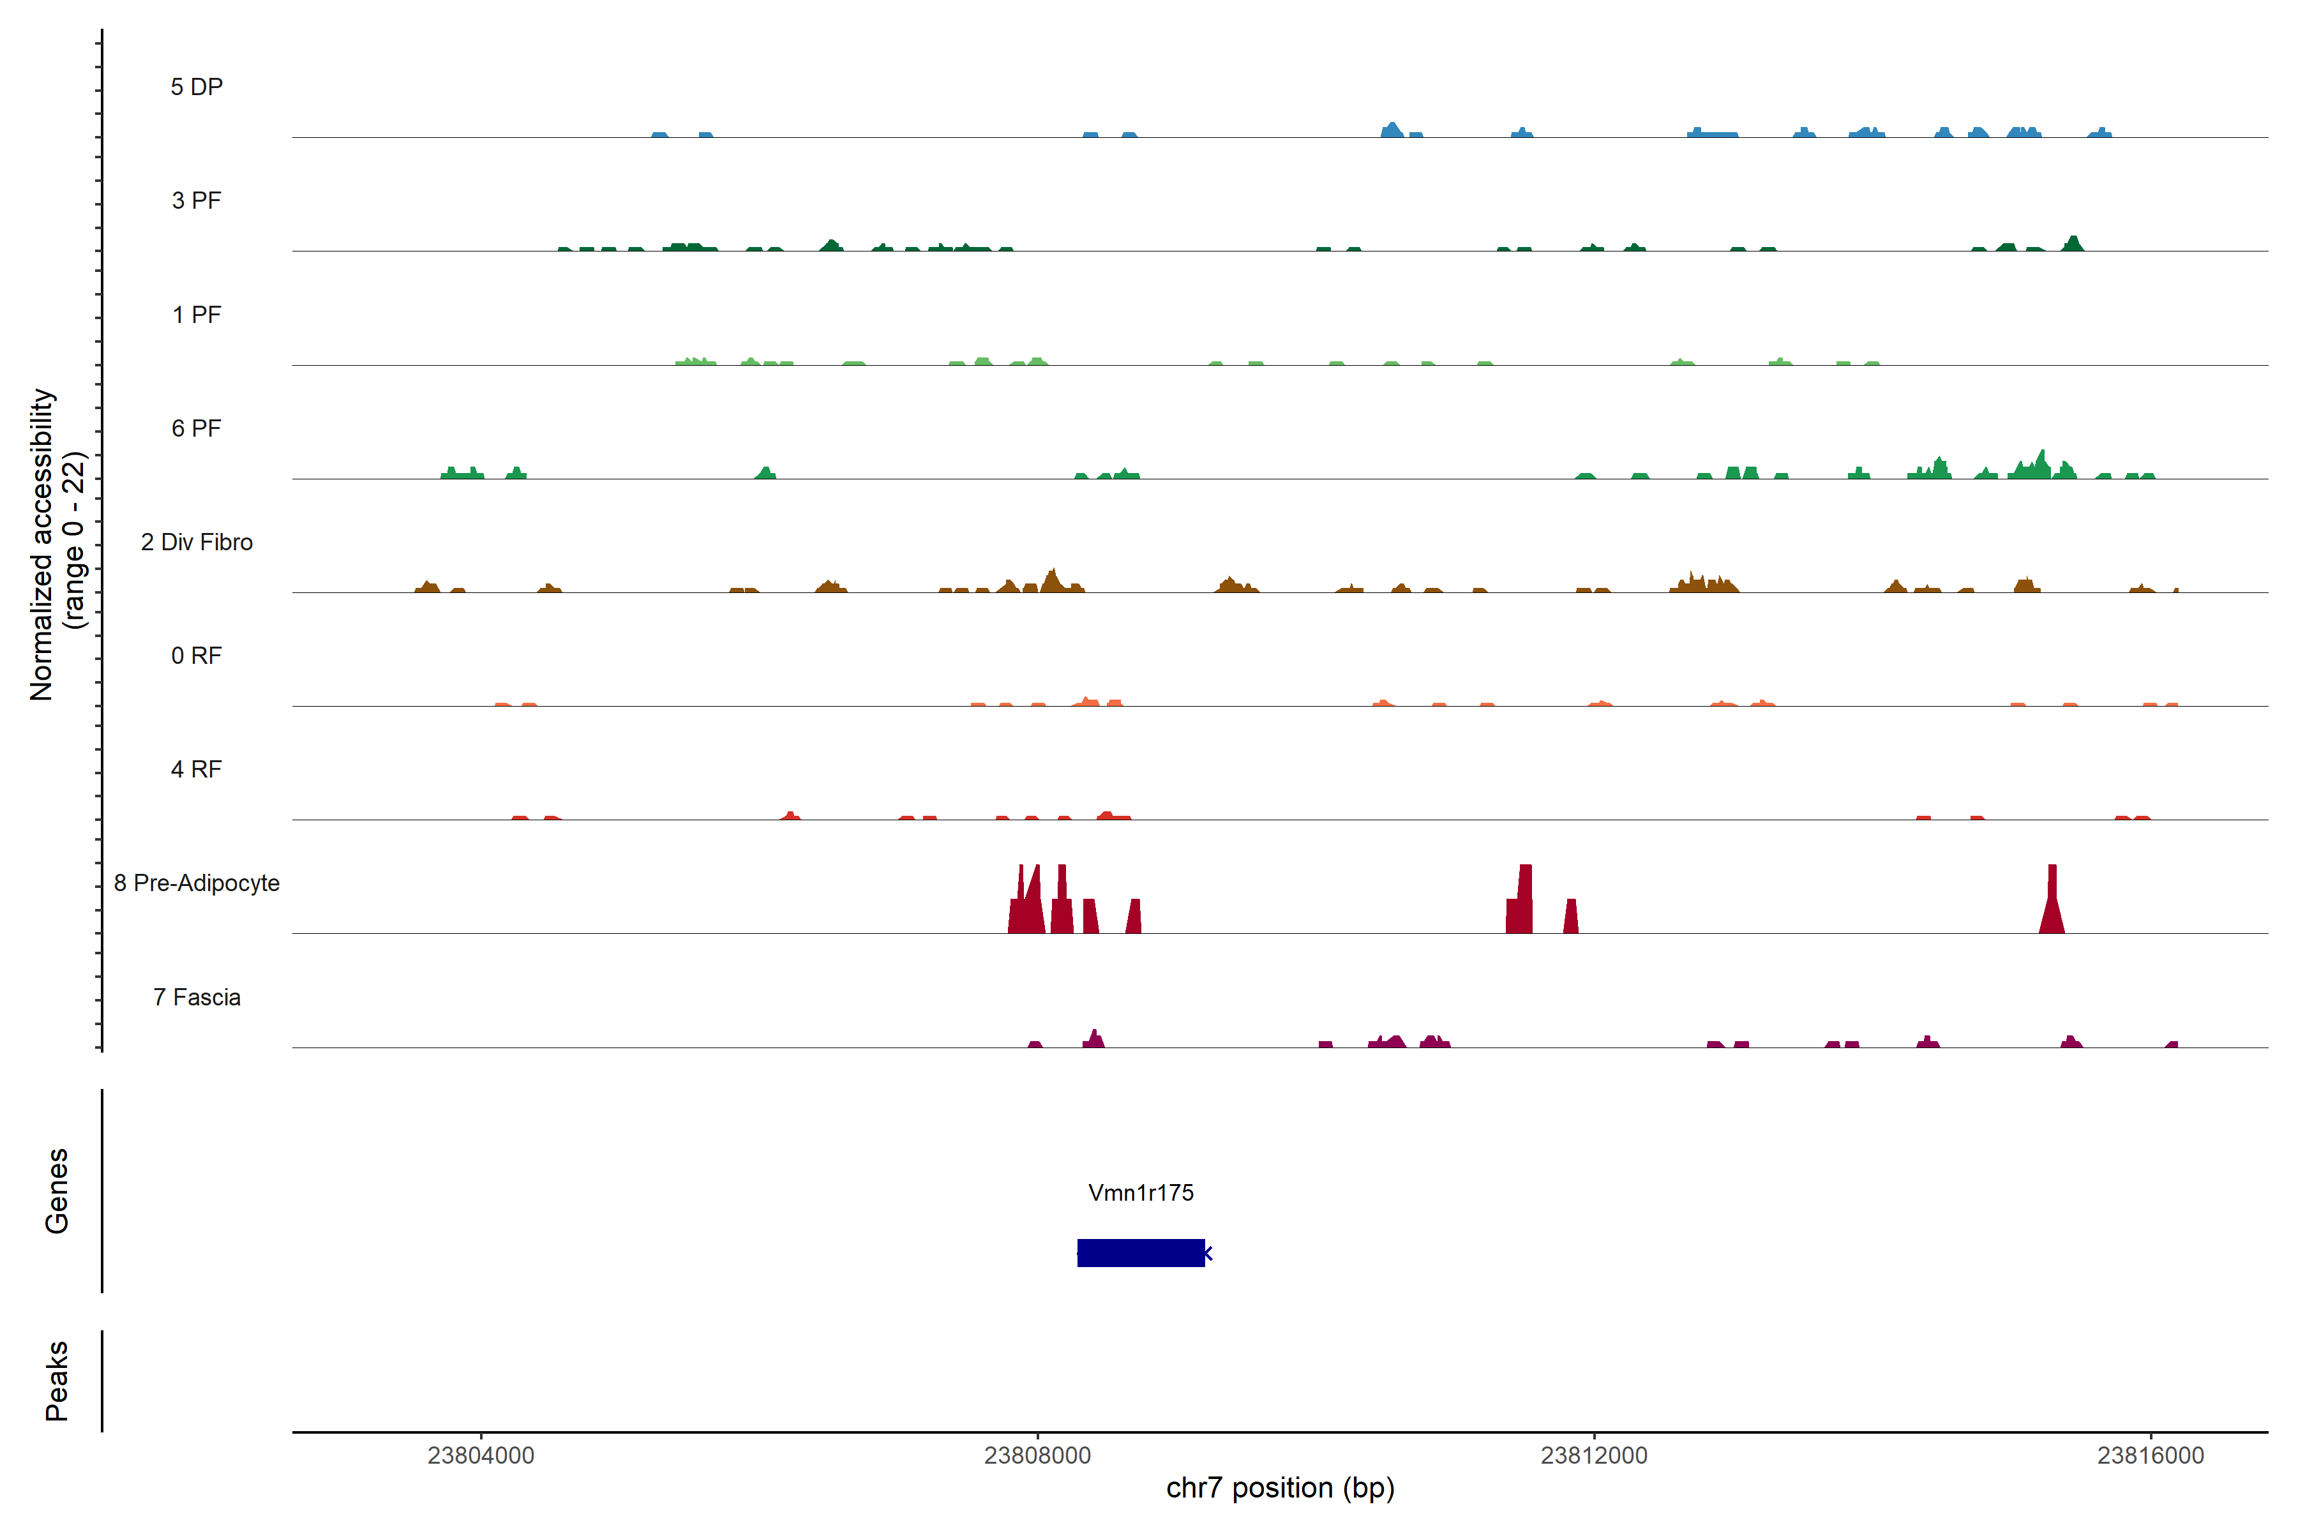Click the chr7 position (bp) axis title
Screen dimensions: 2298x1532
pyautogui.click(x=1280, y=1488)
